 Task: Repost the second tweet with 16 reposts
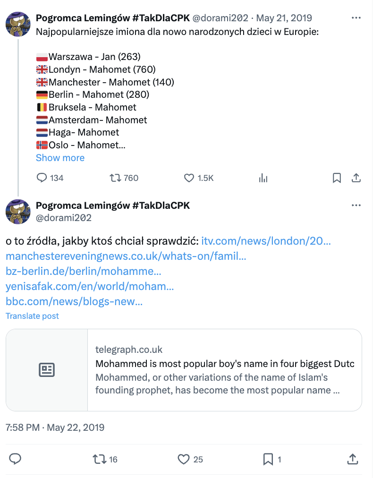coord(100,459)
